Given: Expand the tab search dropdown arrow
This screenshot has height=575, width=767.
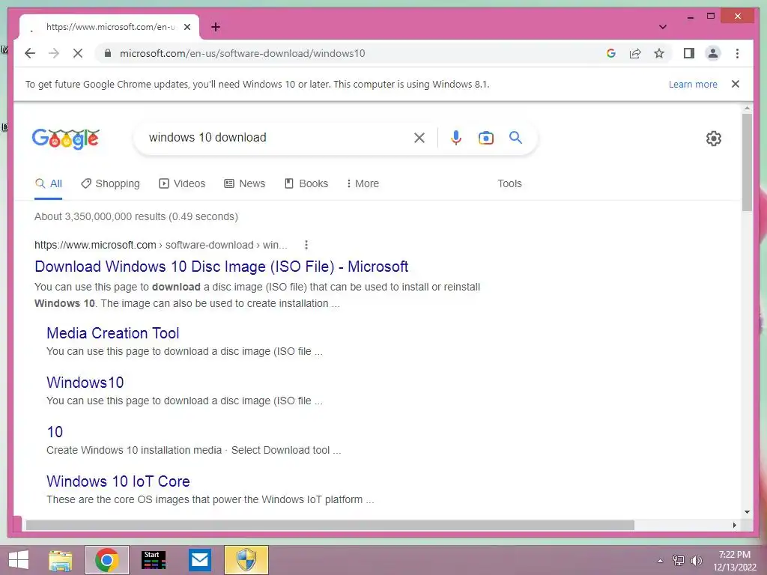Looking at the screenshot, I should 663,27.
